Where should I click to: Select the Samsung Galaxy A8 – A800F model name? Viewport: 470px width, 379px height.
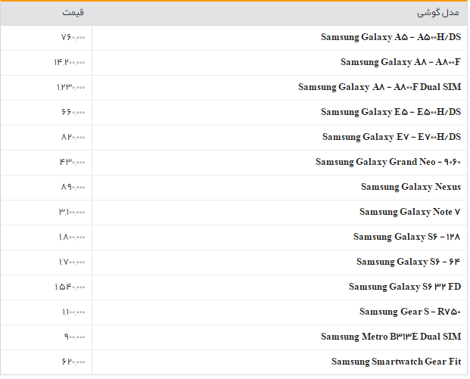(400, 62)
